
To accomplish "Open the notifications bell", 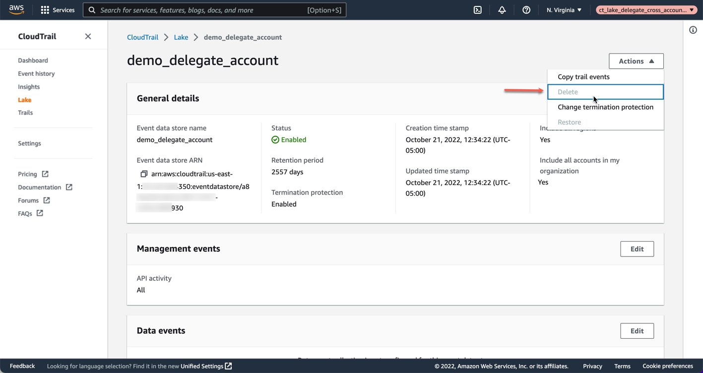I will tap(502, 9).
